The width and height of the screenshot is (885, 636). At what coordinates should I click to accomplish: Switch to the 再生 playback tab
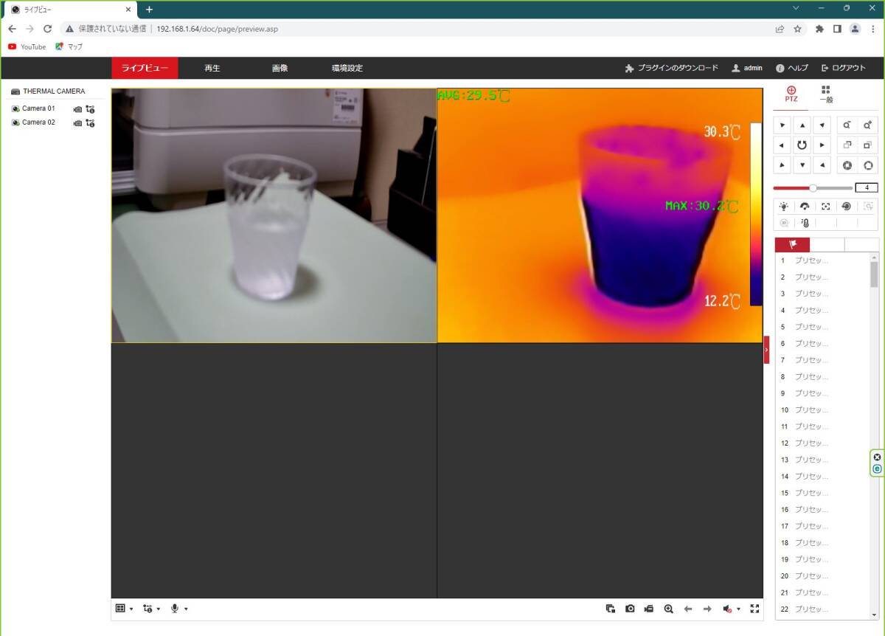point(212,68)
